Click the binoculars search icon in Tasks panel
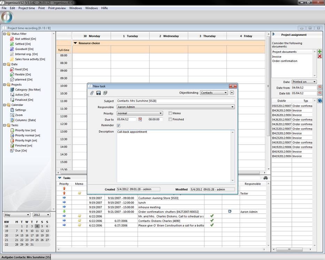Viewport: 325px width, 260px height. point(265,178)
